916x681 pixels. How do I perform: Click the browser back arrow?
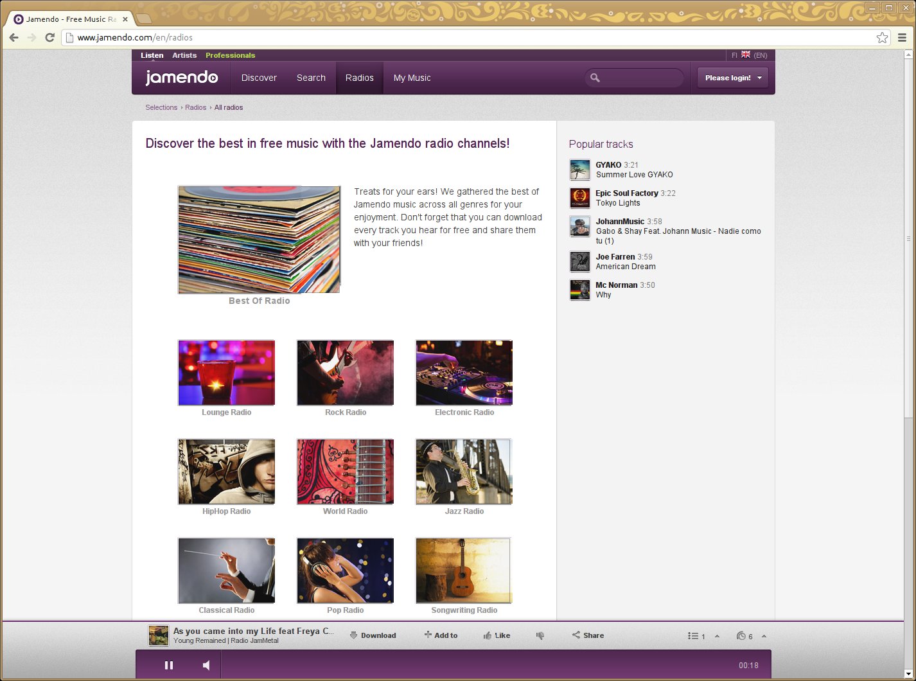(x=13, y=37)
